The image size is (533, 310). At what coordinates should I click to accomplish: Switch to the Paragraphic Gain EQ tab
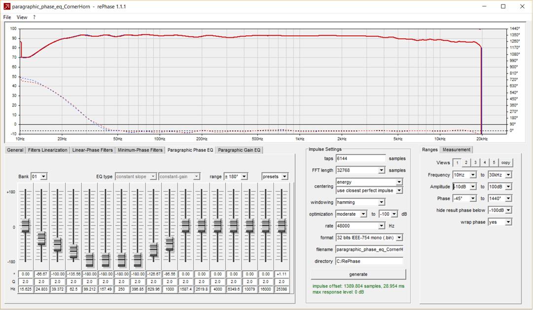coord(239,150)
